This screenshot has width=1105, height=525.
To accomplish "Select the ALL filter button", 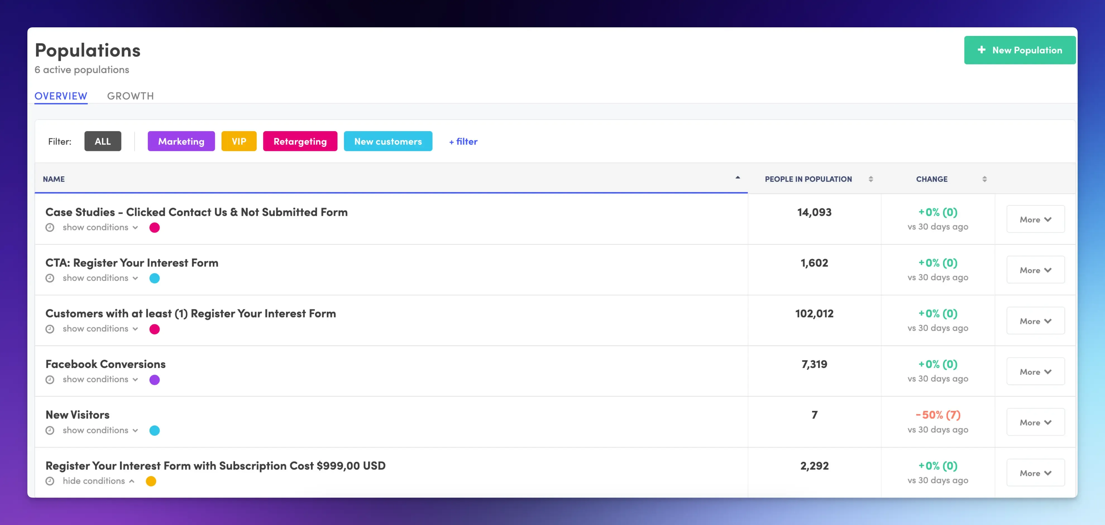I will click(x=102, y=141).
